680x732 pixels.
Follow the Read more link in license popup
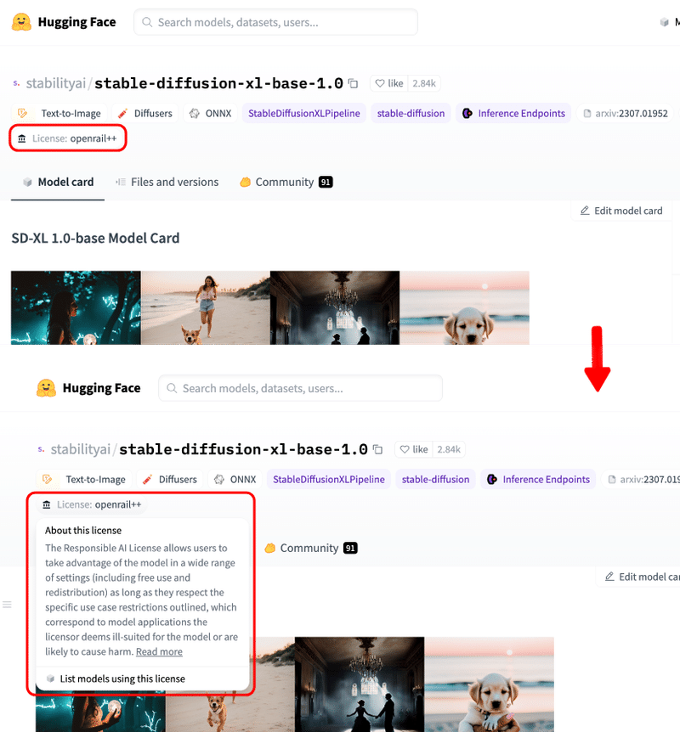159,651
